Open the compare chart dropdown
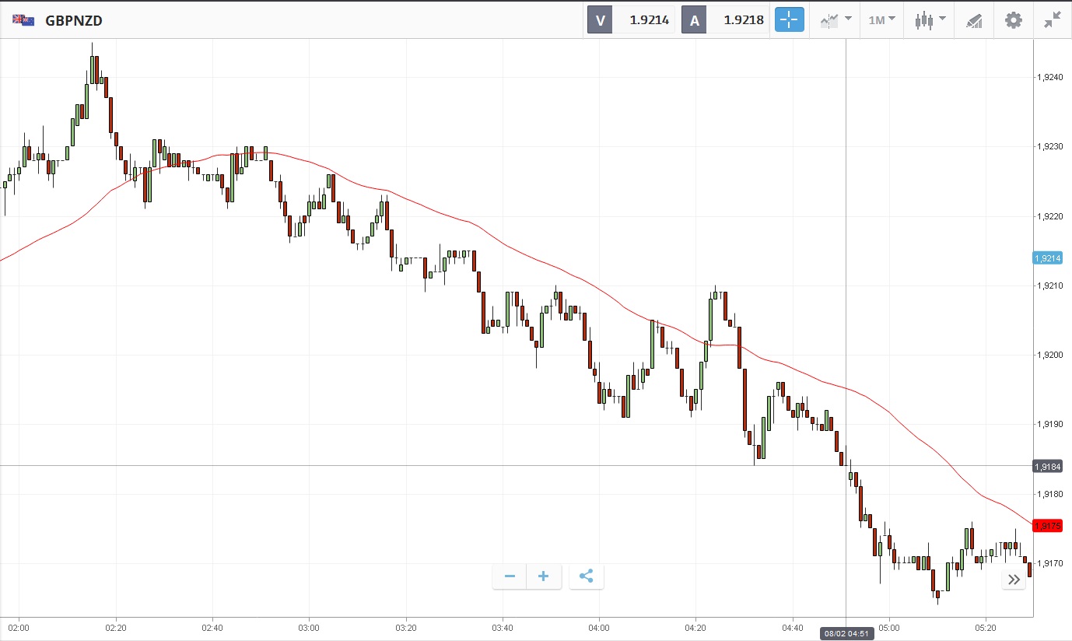Image resolution: width=1072 pixels, height=641 pixels. [836, 20]
